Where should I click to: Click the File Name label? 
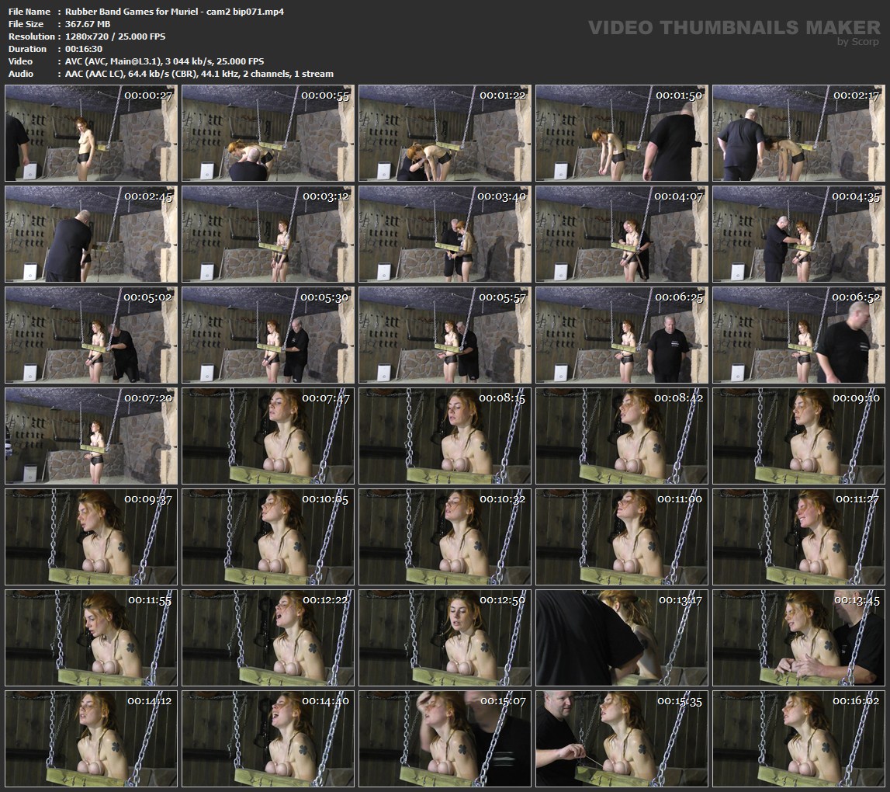click(29, 12)
